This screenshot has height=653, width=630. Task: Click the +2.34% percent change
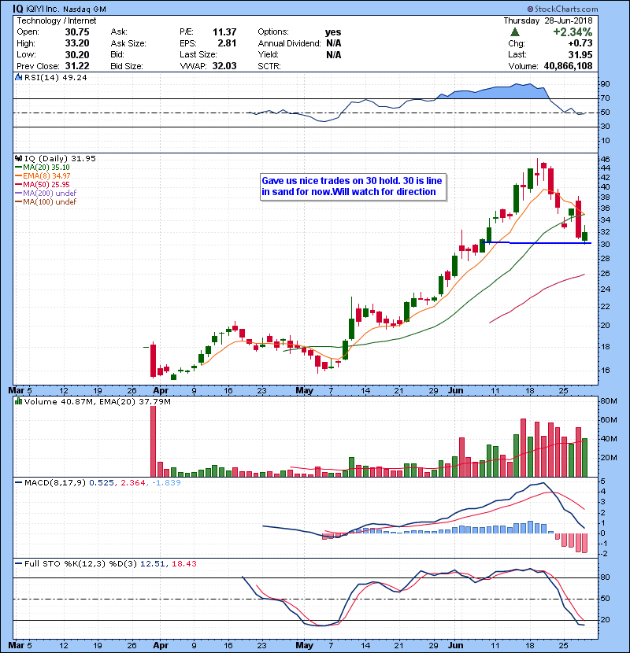[573, 32]
